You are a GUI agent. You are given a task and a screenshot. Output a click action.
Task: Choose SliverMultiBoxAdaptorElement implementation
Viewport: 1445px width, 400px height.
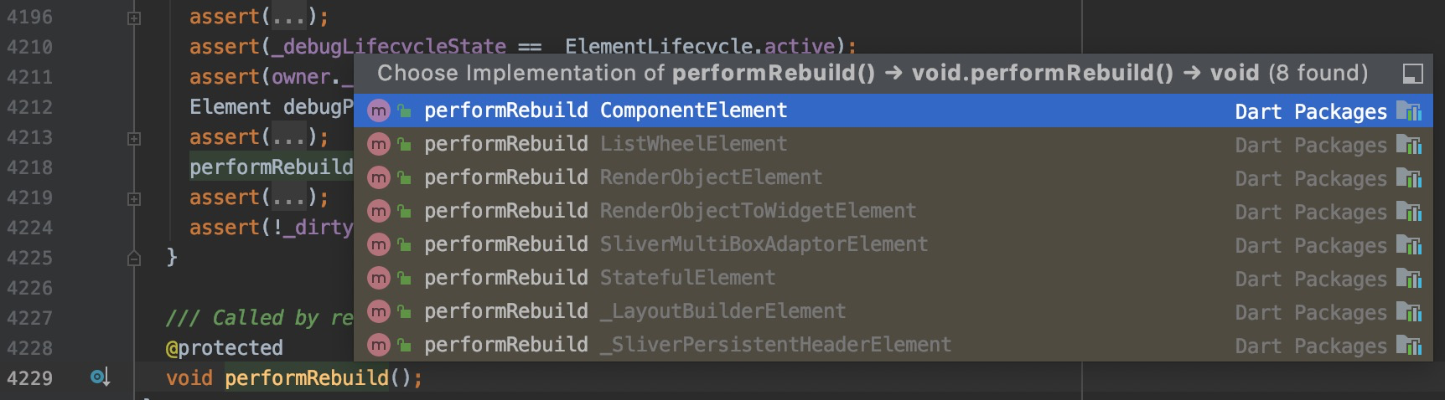(893, 244)
